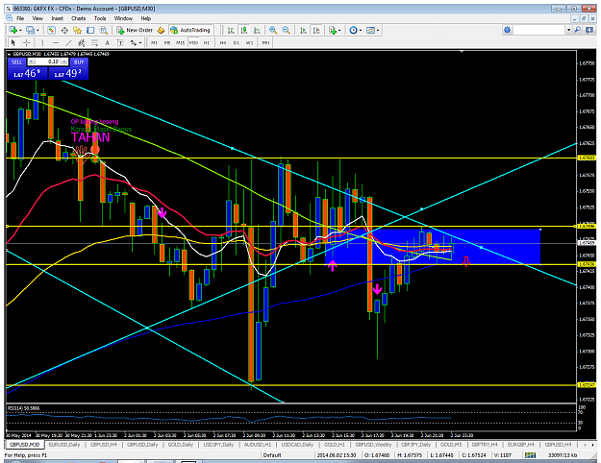Expand the Indicators dropdown arrow

[x=339, y=30]
